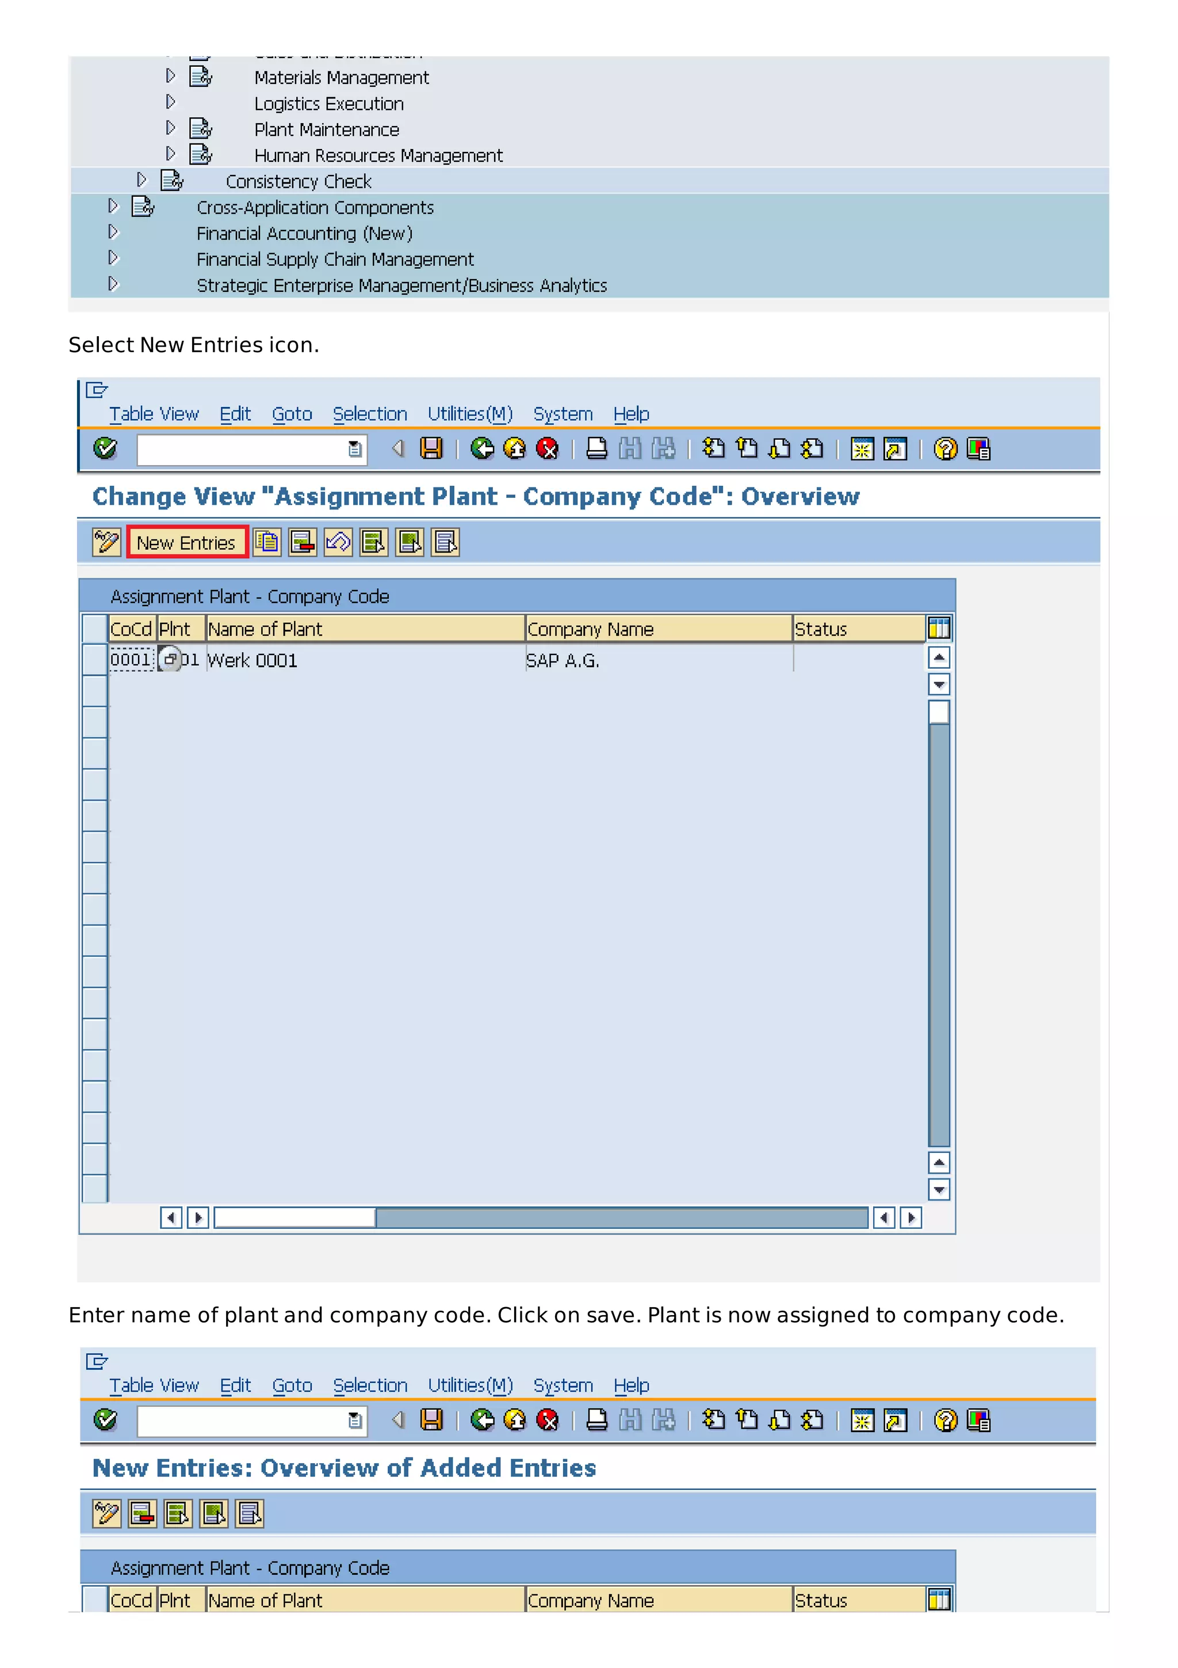Click Deselect All icon in New Entries toolbar

(x=249, y=1513)
